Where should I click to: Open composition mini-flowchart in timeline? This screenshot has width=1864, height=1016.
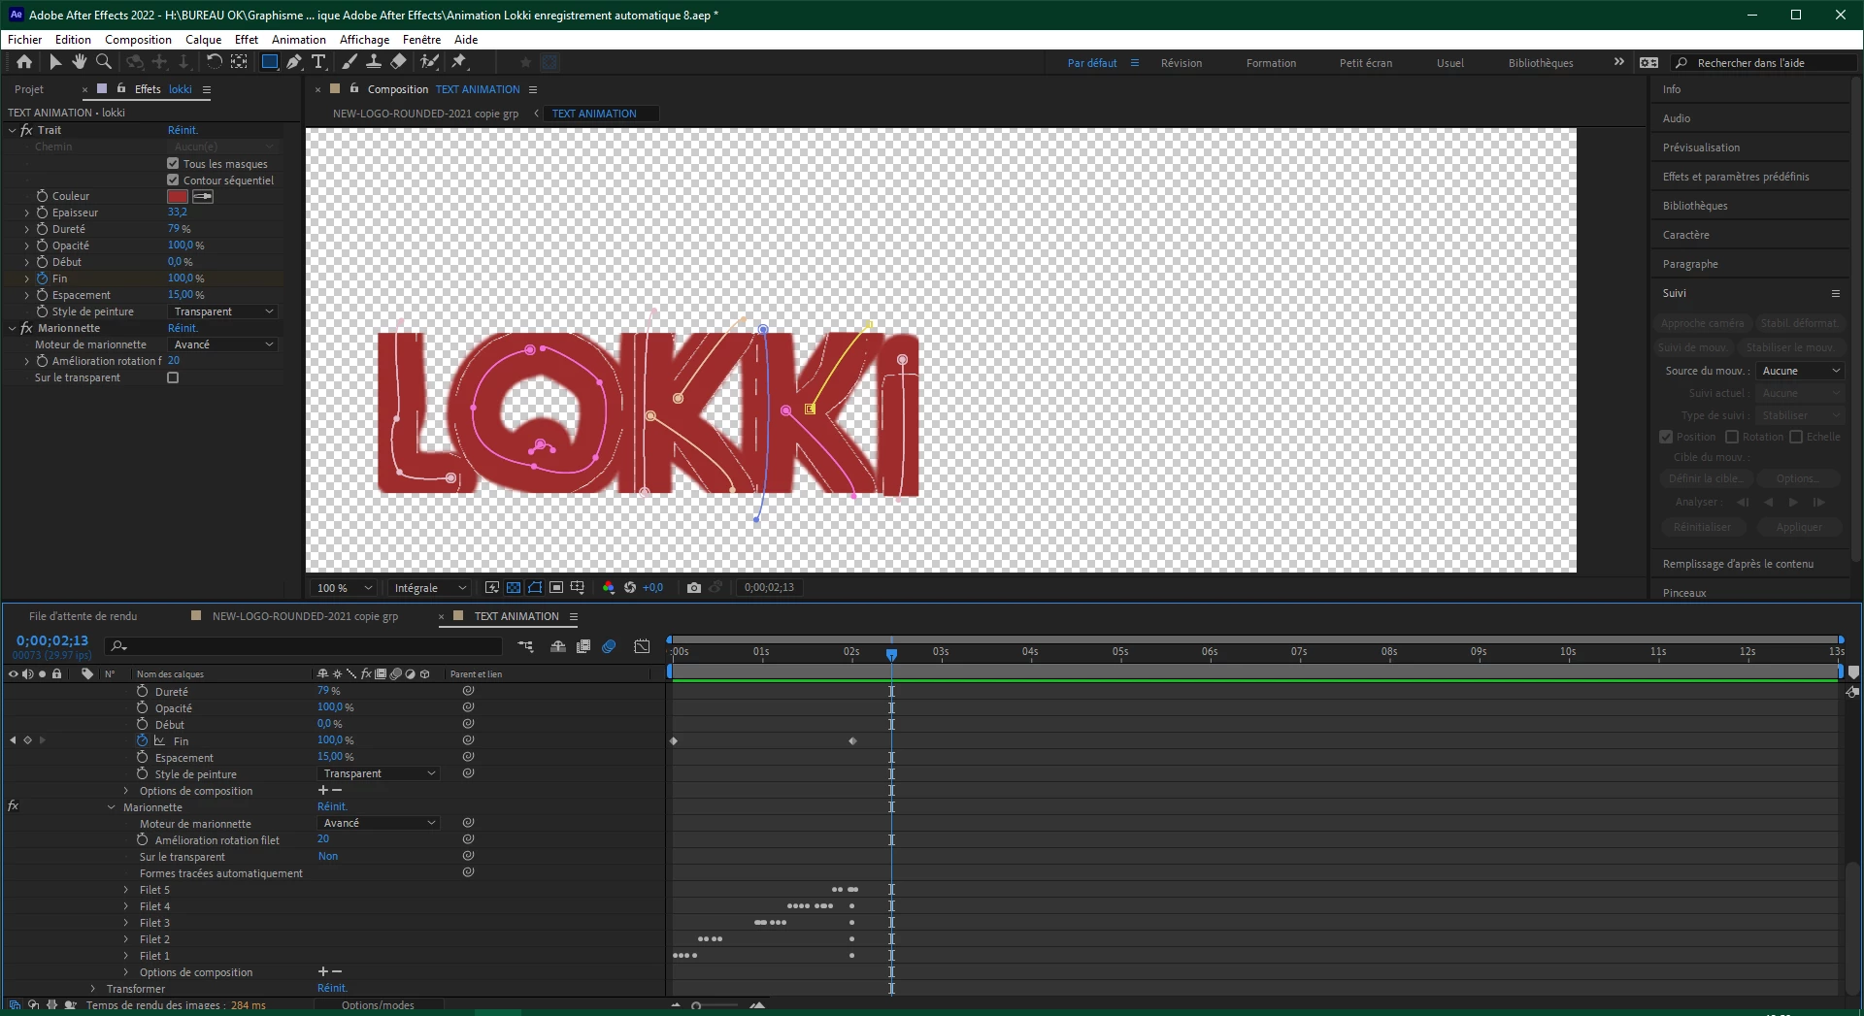coord(525,646)
